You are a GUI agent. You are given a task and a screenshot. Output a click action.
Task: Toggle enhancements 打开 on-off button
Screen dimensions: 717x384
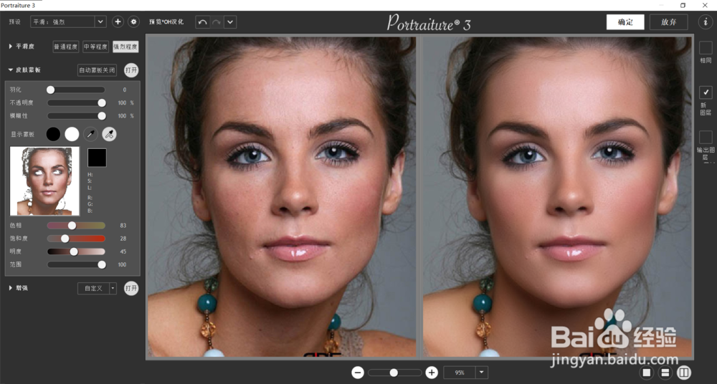coord(131,288)
